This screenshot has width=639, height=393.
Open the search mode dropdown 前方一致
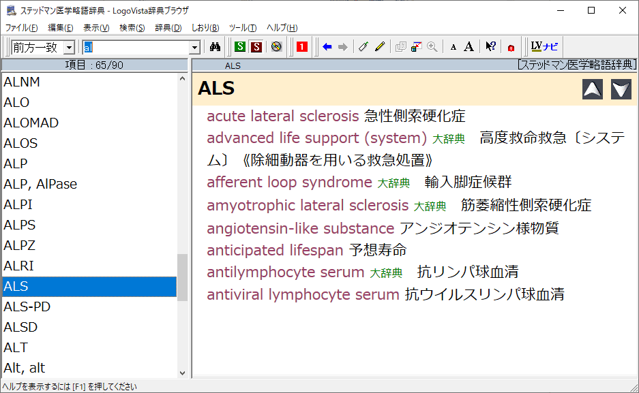[x=43, y=48]
